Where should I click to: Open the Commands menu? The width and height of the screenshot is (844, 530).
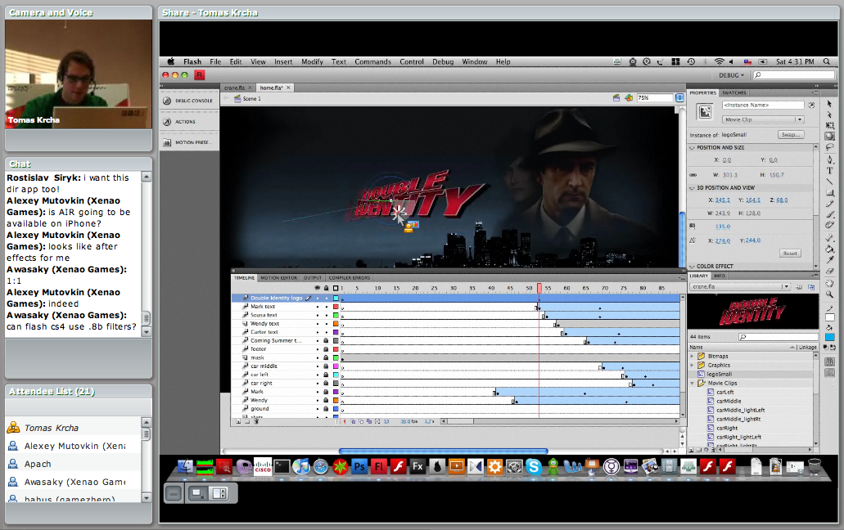372,62
